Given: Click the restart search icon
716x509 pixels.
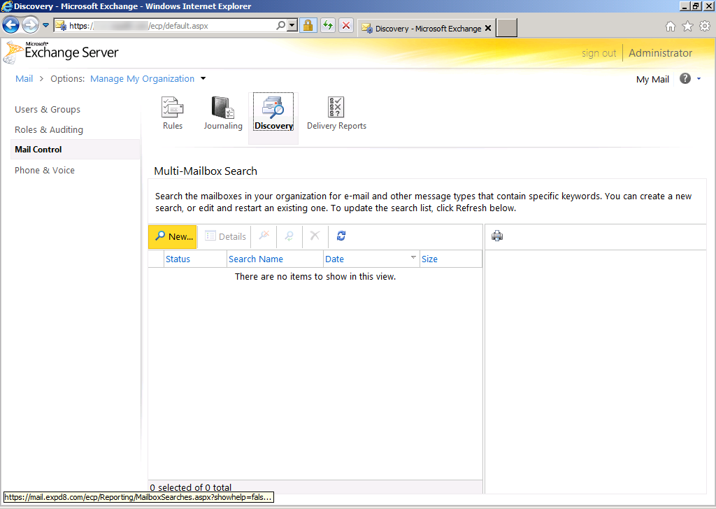Looking at the screenshot, I should pyautogui.click(x=289, y=236).
